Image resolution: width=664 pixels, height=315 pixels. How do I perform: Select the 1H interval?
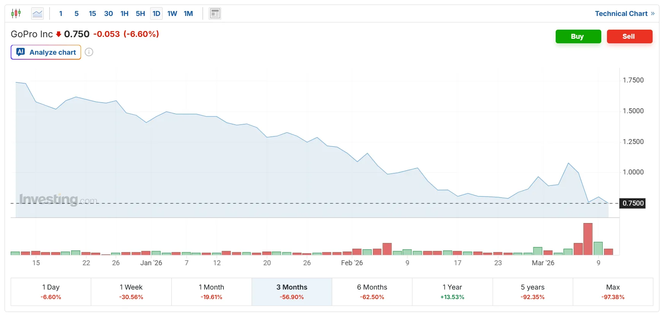(x=124, y=14)
